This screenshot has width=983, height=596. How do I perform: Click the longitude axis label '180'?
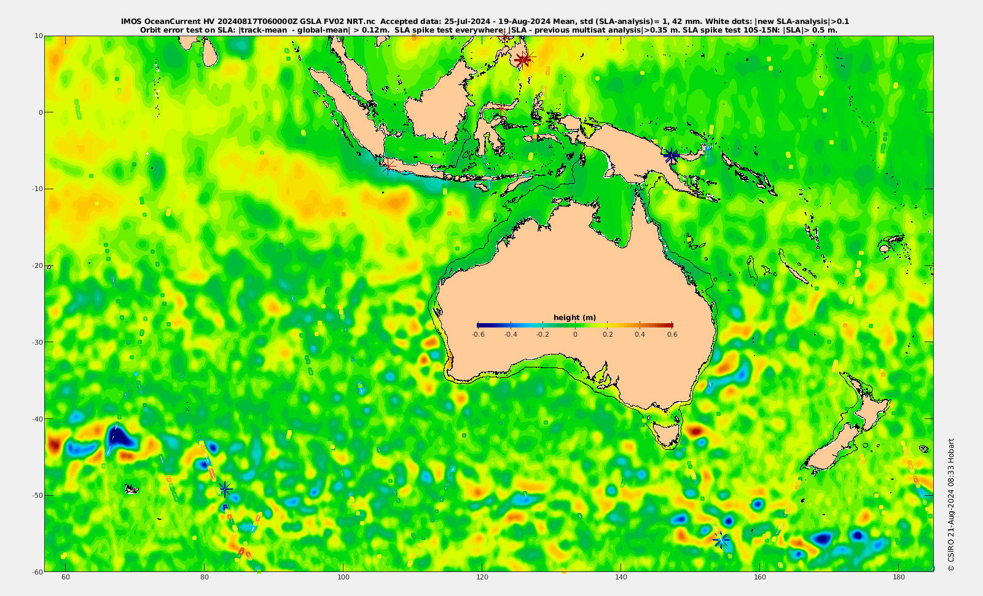coord(899,578)
